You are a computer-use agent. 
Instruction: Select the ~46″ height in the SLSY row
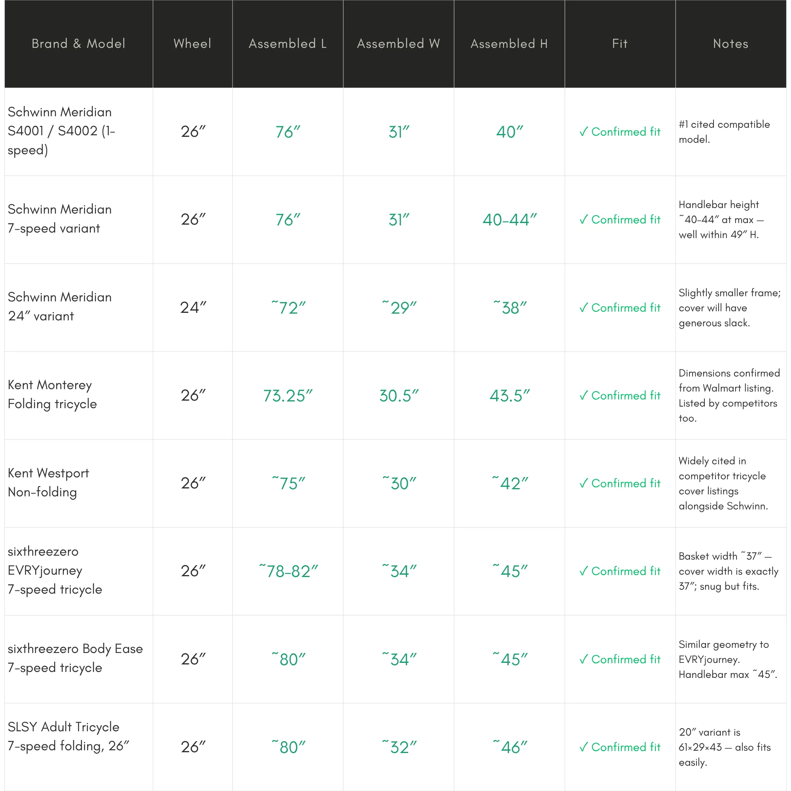click(x=510, y=747)
